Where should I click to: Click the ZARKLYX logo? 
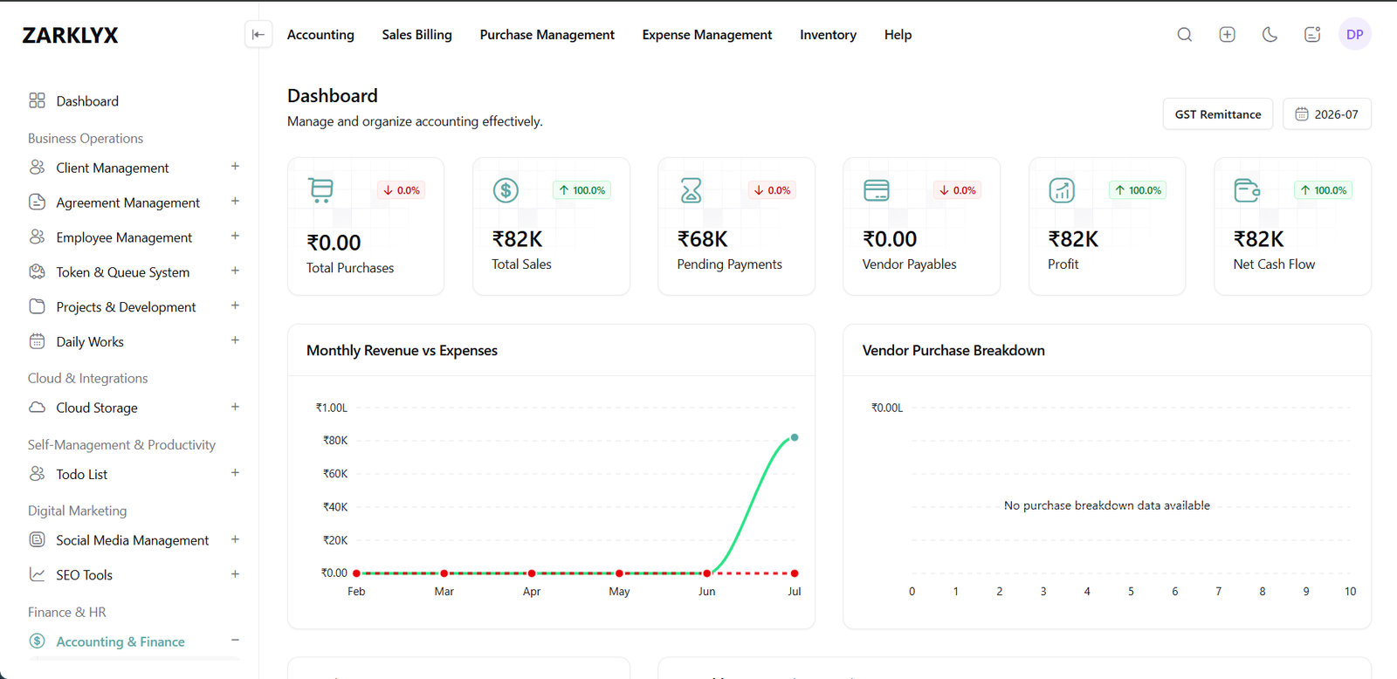70,36
